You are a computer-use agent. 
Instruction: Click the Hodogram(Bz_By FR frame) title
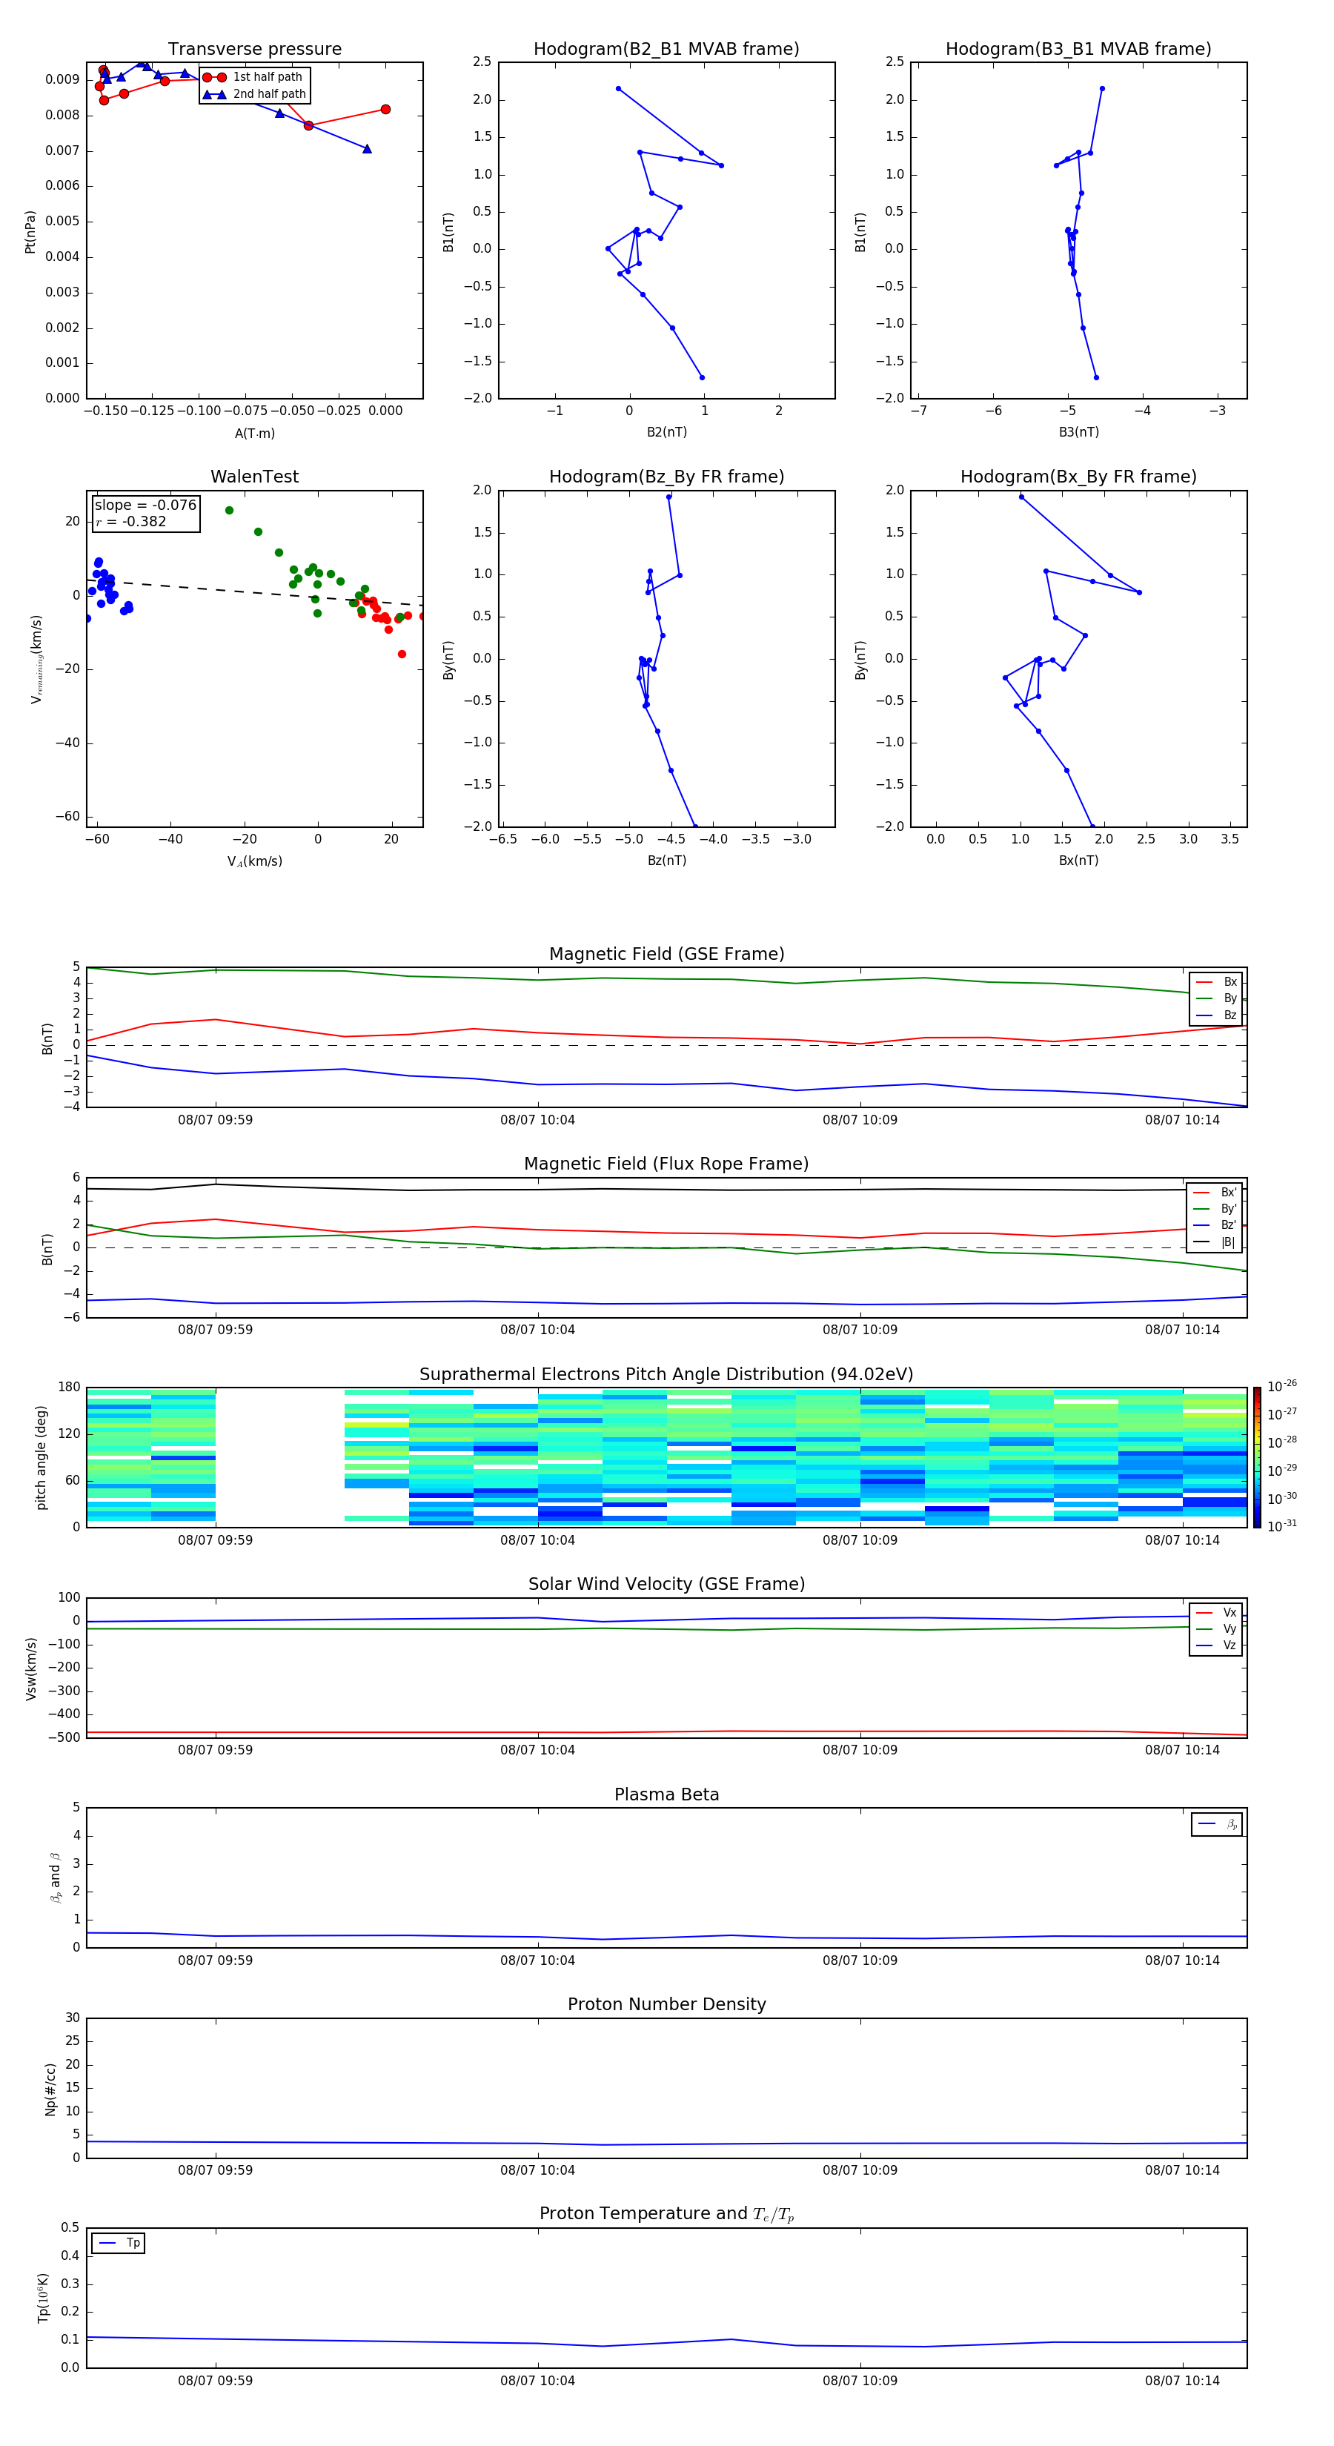pyautogui.click(x=666, y=477)
